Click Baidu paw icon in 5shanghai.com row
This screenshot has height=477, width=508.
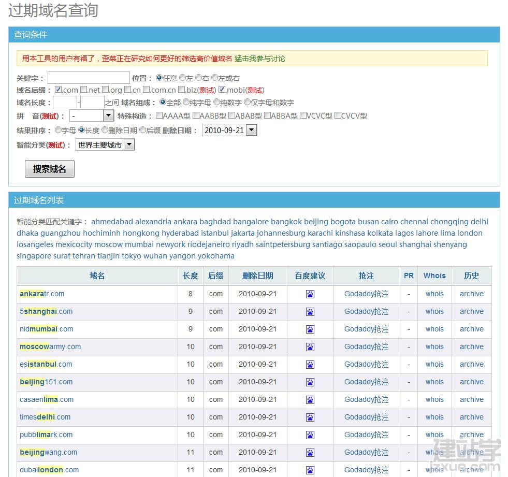pyautogui.click(x=310, y=312)
